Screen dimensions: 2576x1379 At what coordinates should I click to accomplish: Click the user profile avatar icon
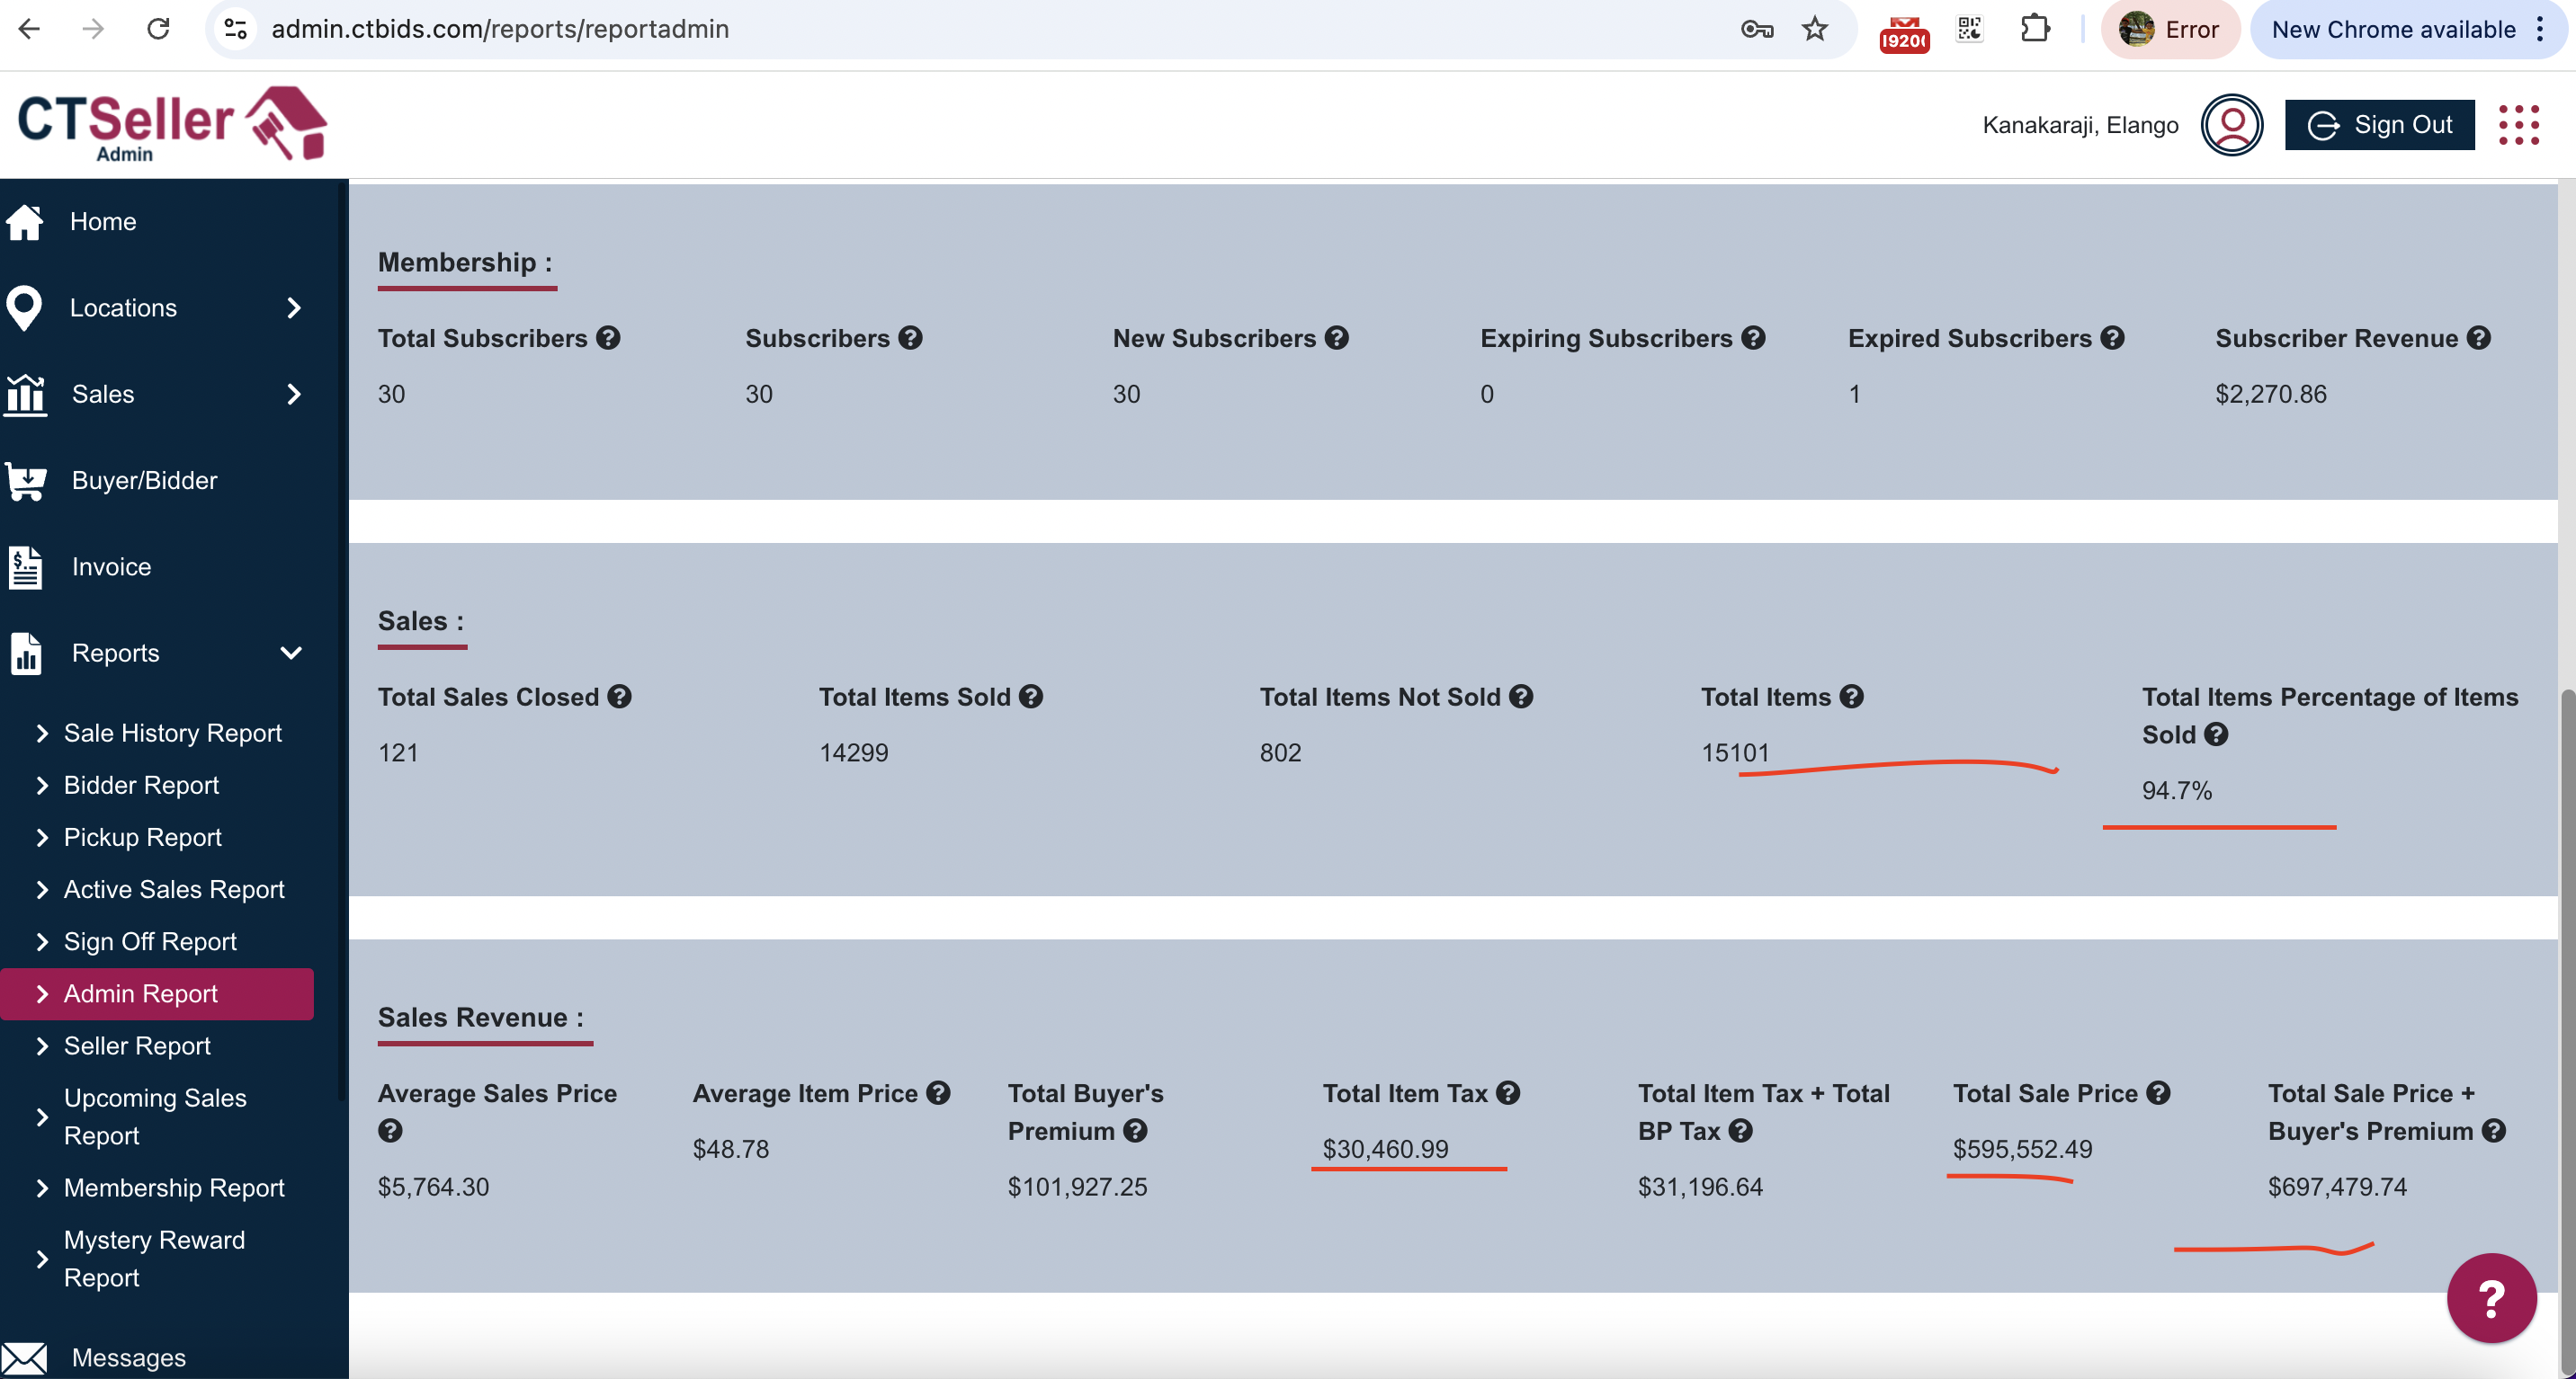point(2231,125)
